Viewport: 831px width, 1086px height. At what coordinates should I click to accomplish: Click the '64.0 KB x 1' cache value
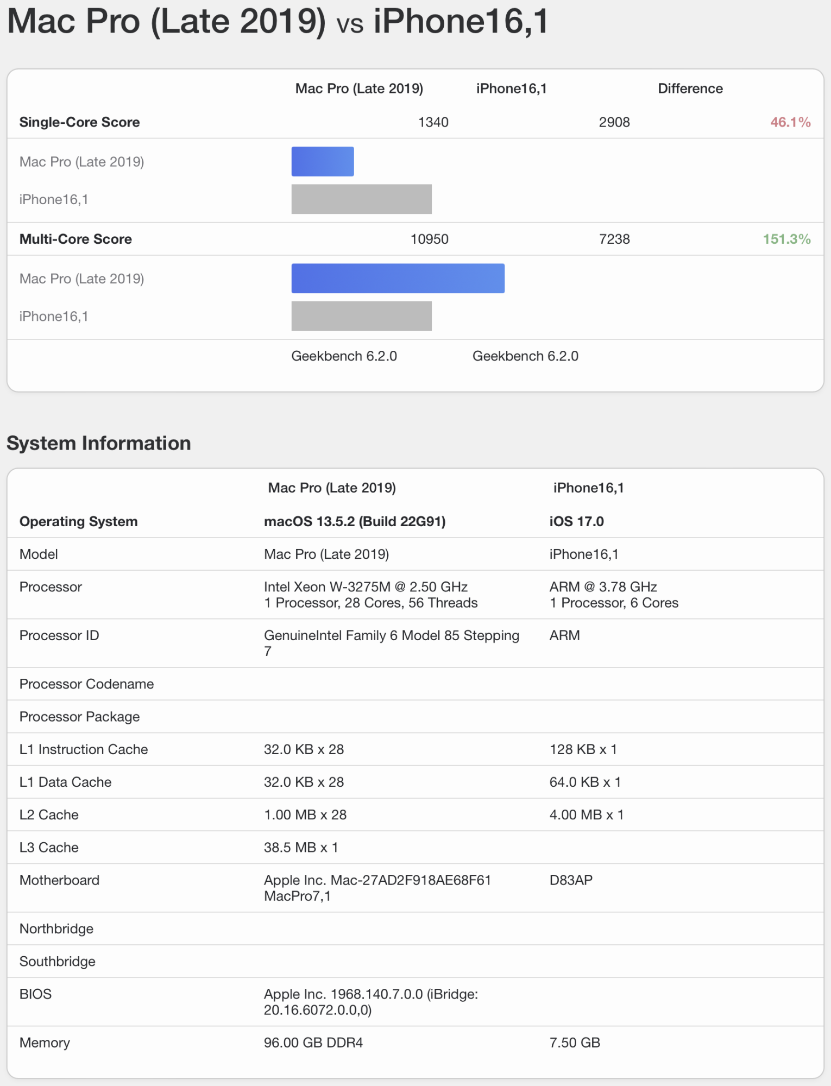585,782
